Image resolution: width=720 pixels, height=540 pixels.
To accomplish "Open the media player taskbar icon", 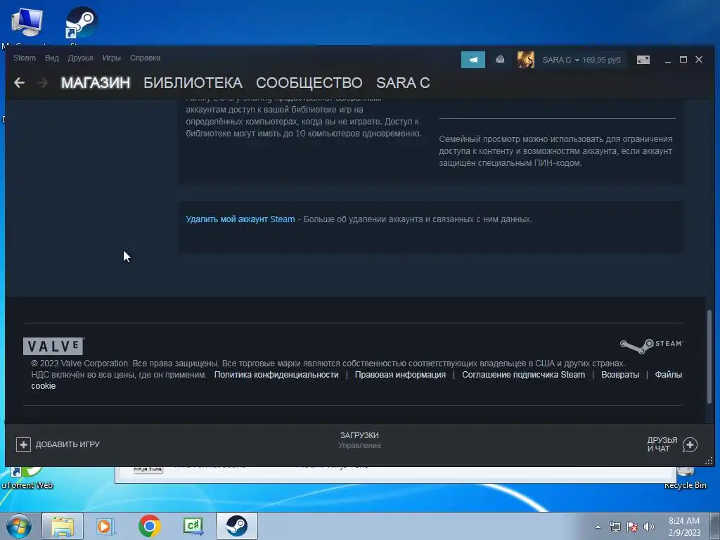I will pos(105,526).
